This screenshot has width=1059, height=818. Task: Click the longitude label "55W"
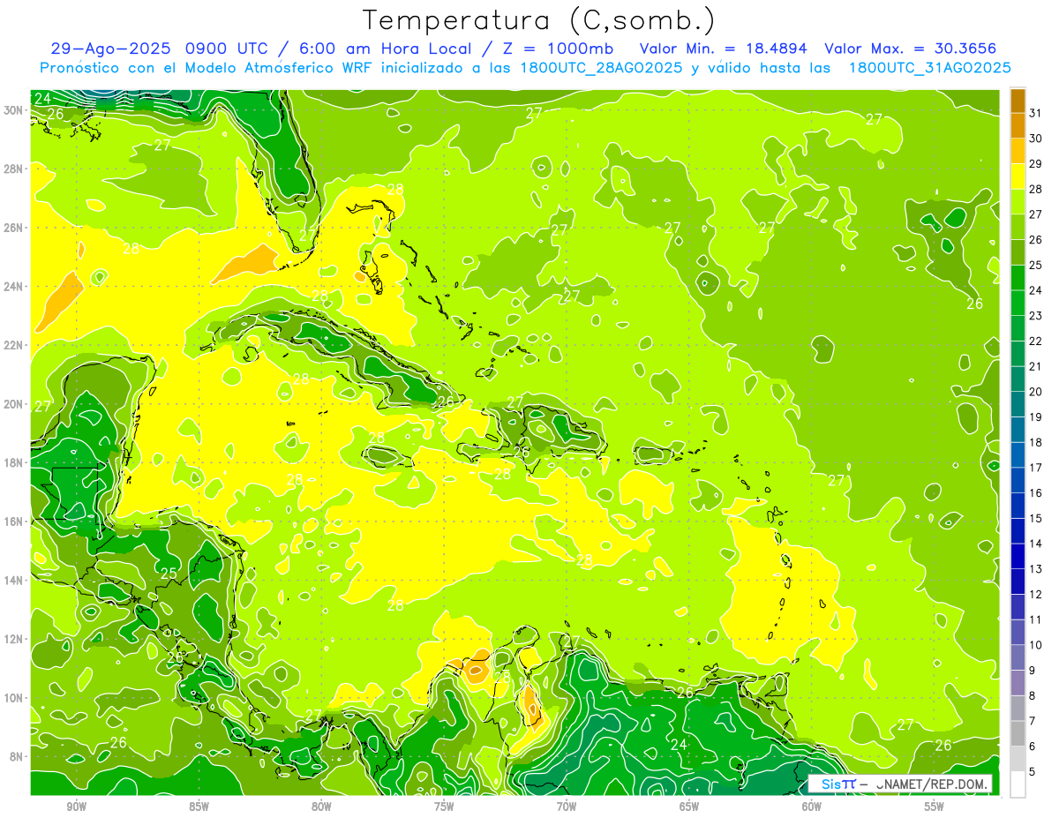(x=935, y=806)
